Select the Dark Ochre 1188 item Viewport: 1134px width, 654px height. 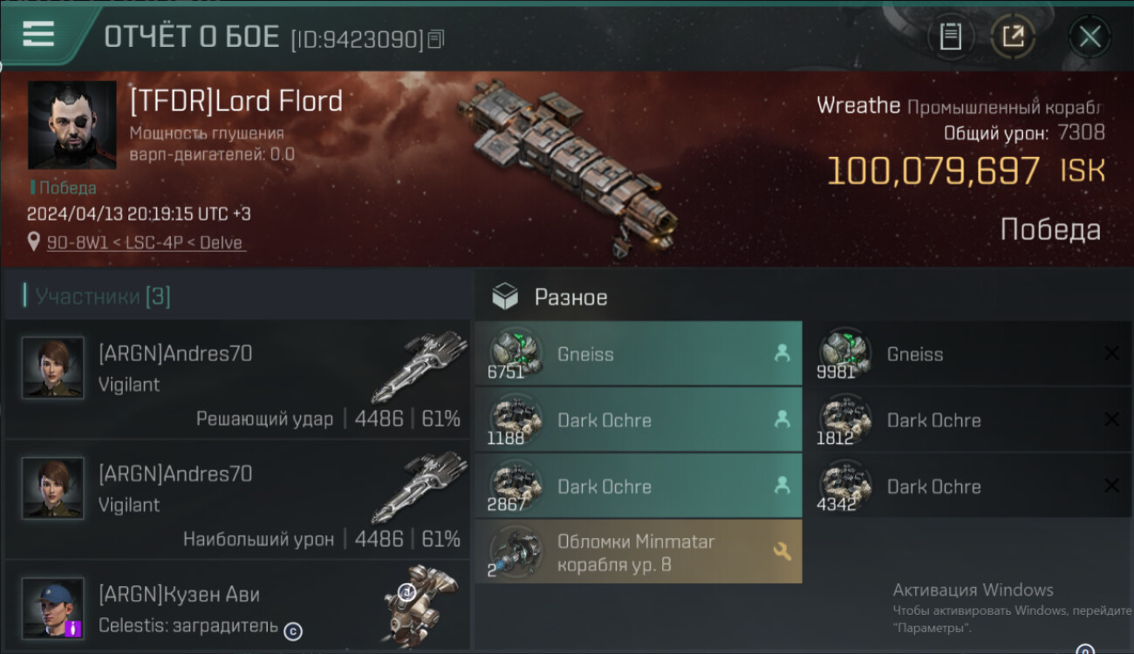(637, 420)
